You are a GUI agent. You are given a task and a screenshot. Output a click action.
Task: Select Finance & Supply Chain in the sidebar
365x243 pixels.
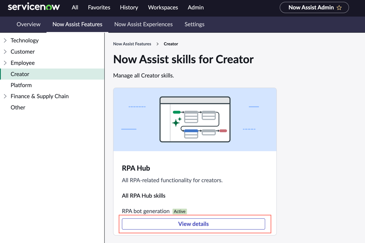click(40, 96)
